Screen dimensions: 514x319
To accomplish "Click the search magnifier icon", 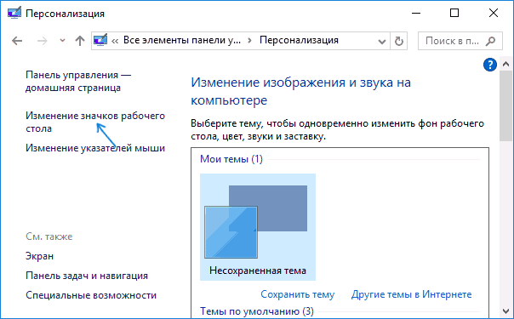I will pos(490,41).
